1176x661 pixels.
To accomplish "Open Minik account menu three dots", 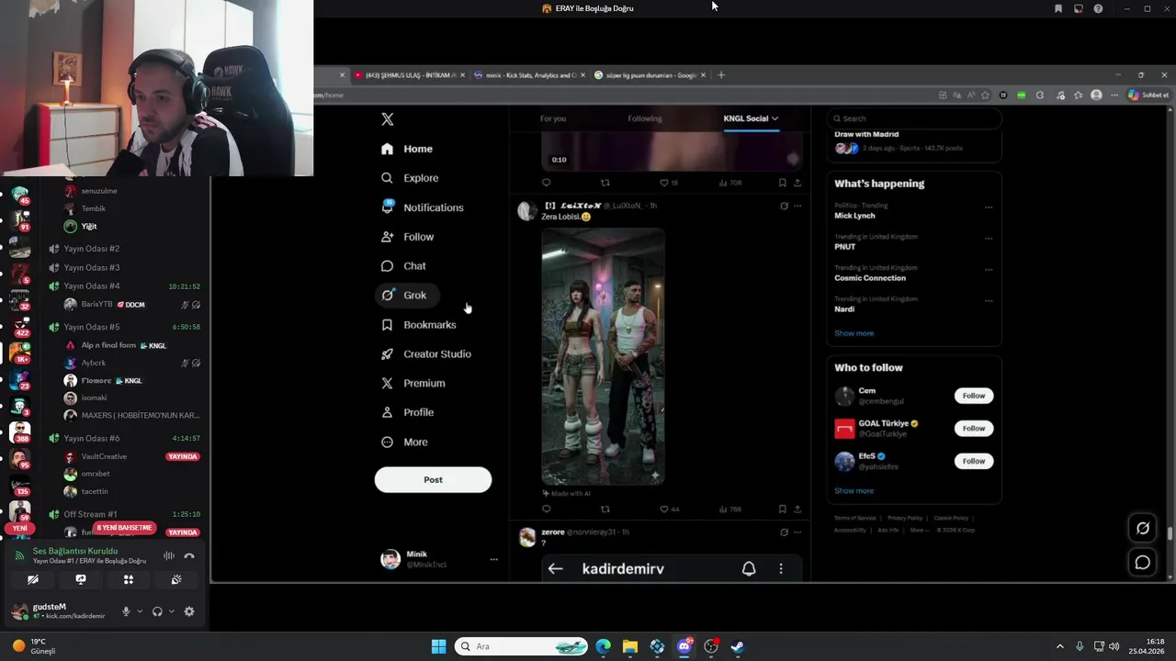I will point(493,559).
